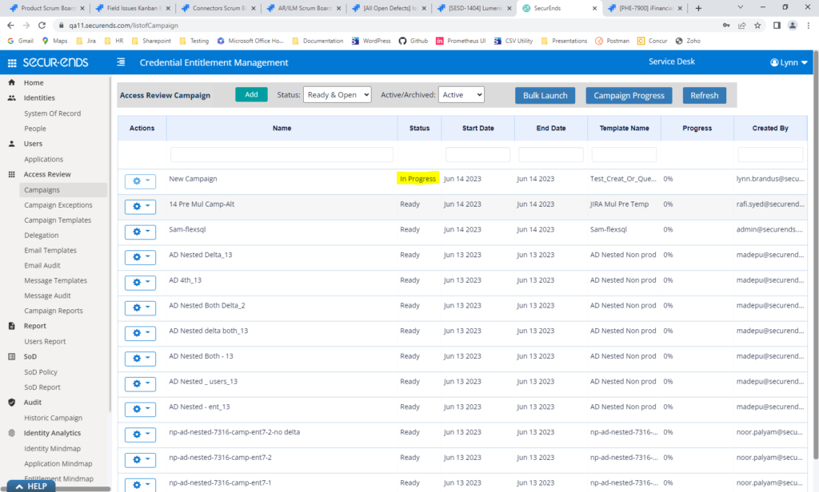This screenshot has height=492, width=819.
Task: Open Campaign Reports in sidebar
Action: pos(54,311)
